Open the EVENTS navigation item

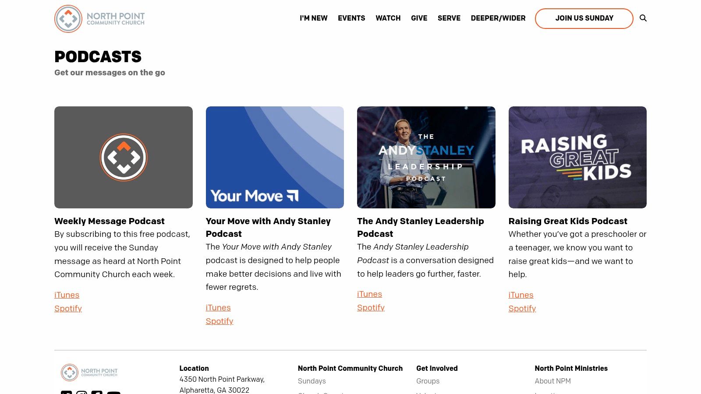(x=351, y=18)
